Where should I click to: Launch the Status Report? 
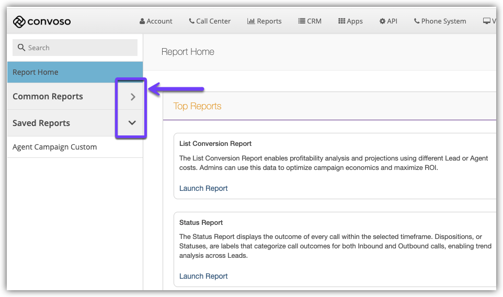(203, 276)
